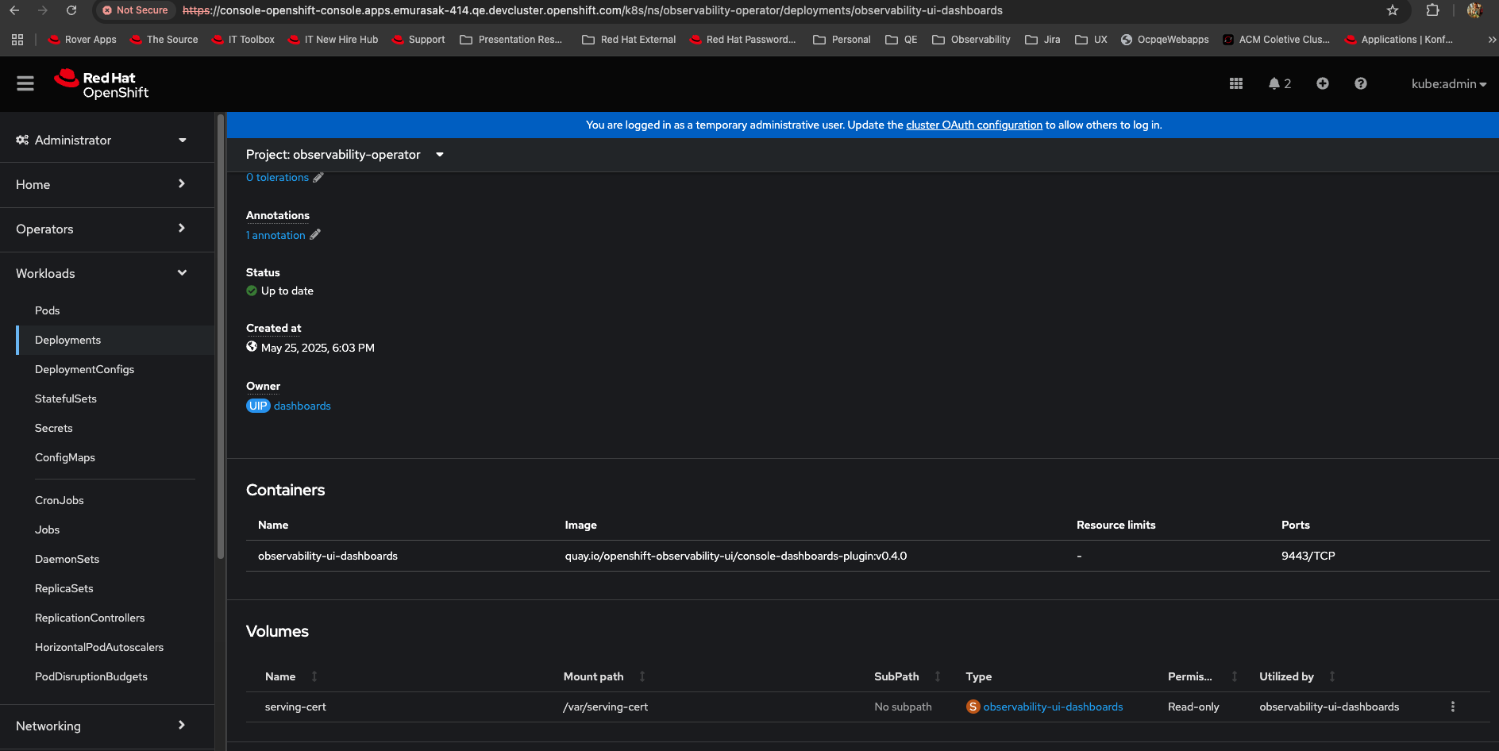
Task: Open StatefulSets in the sidebar
Action: 66,399
